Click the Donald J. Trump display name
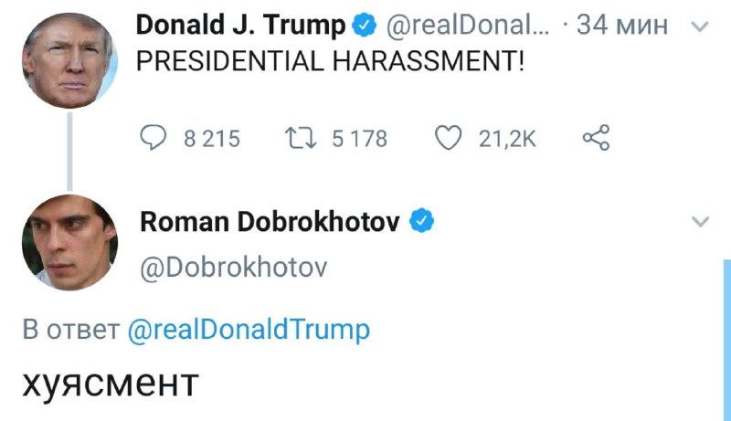This screenshot has width=731, height=421. [x=241, y=26]
